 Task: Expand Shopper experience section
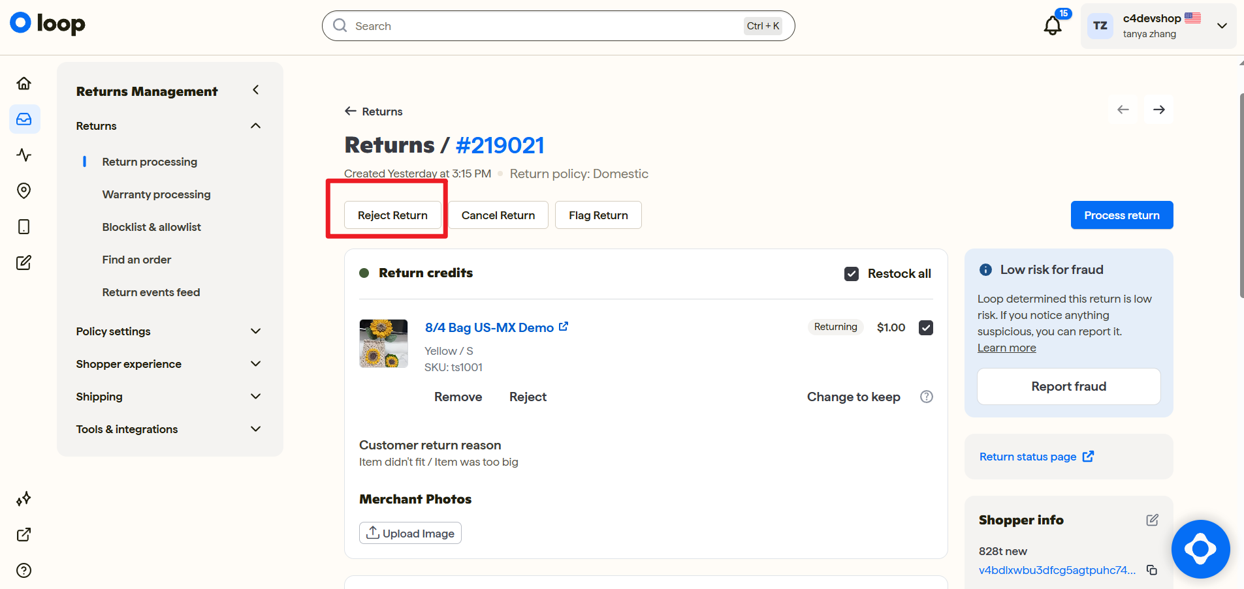256,364
